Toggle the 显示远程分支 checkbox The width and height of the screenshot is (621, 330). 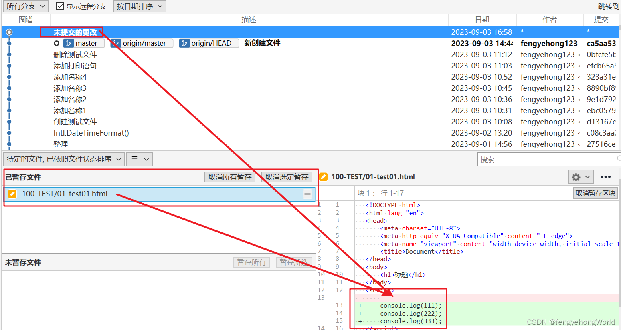(60, 6)
